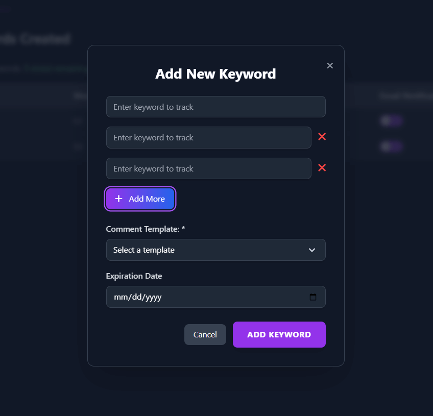Viewport: 433px width, 416px height.
Task: Toggle the first blurred background row switch
Action: tap(392, 120)
